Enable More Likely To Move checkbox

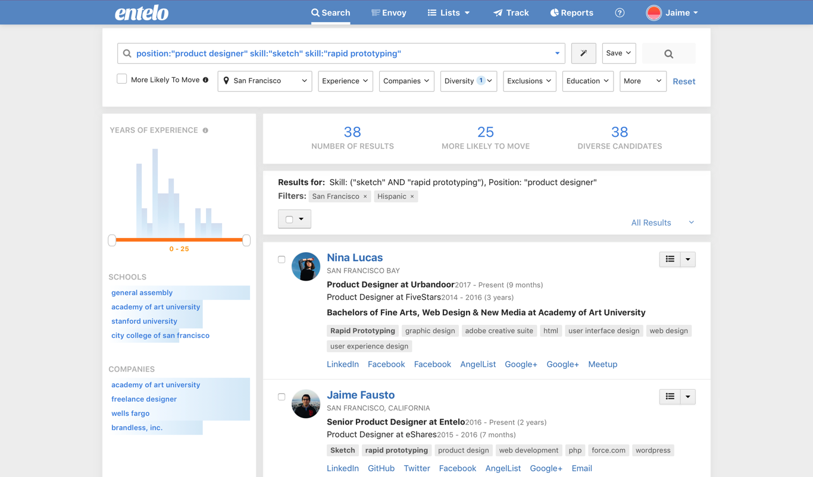(x=122, y=79)
